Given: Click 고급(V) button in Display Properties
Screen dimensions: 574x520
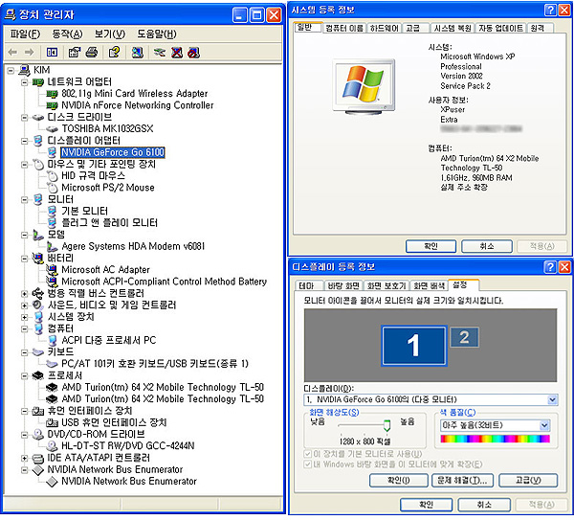Looking at the screenshot, I should (528, 480).
